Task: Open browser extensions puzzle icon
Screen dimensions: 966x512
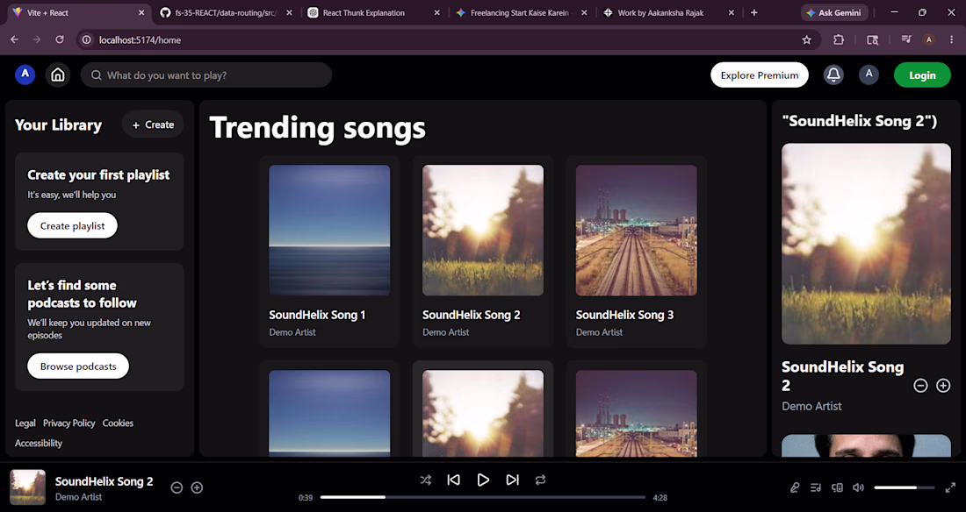Action: coord(839,39)
